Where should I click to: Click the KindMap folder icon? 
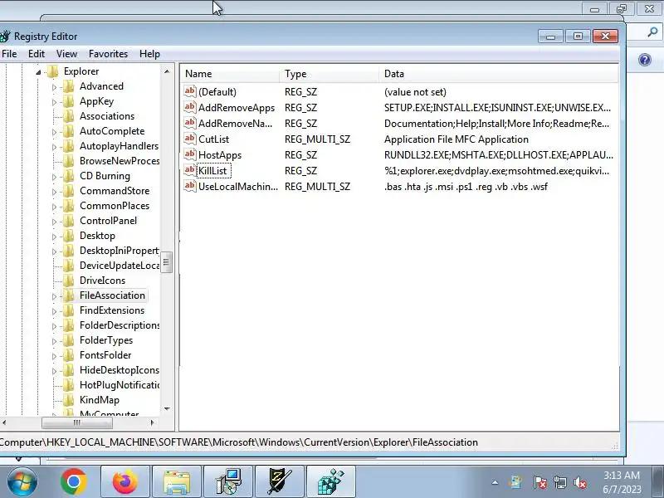(x=68, y=400)
